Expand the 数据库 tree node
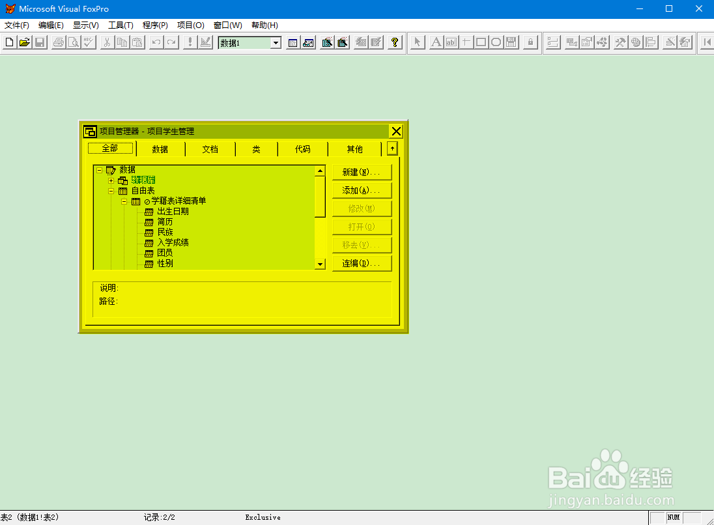Viewport: 714px width, 525px height. (111, 181)
